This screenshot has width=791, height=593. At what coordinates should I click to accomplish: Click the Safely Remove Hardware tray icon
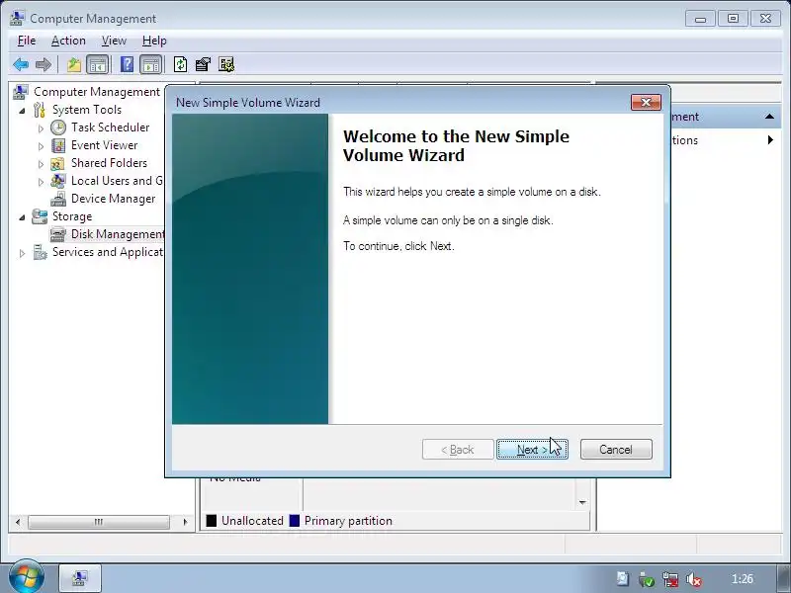click(x=646, y=579)
